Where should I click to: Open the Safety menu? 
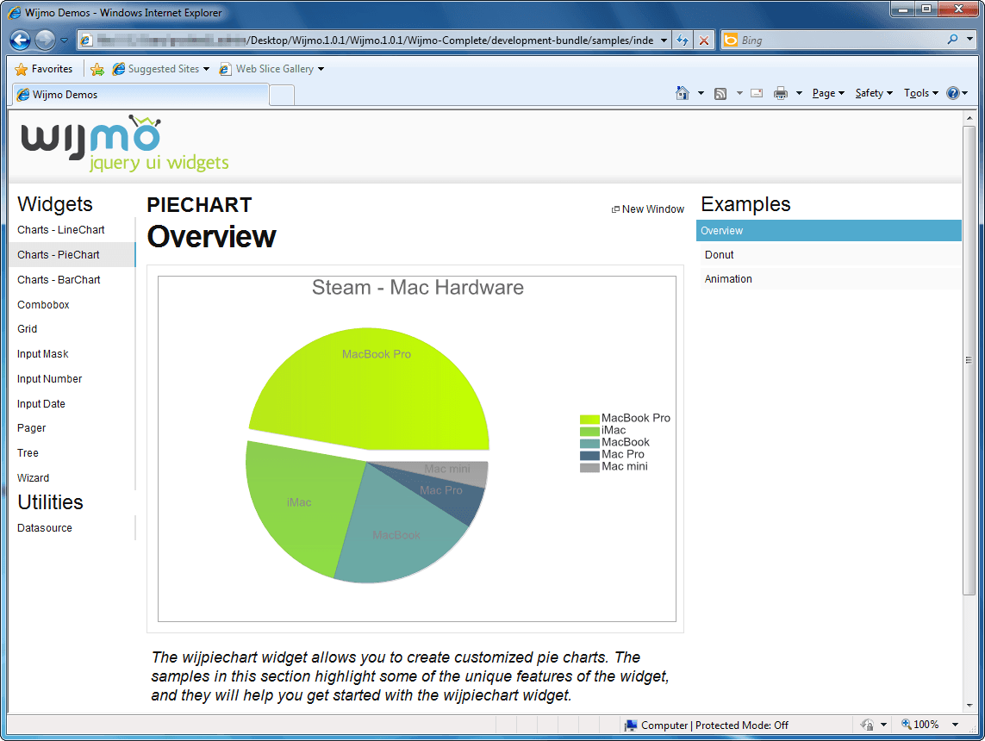(874, 93)
